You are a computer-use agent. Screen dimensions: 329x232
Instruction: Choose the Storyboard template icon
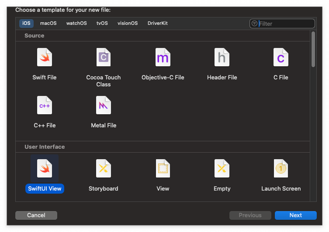tap(104, 168)
